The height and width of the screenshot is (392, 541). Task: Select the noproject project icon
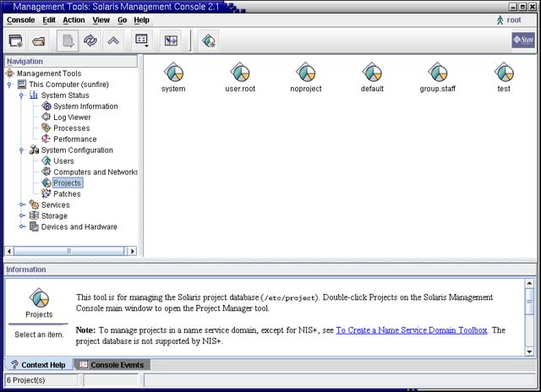(305, 72)
